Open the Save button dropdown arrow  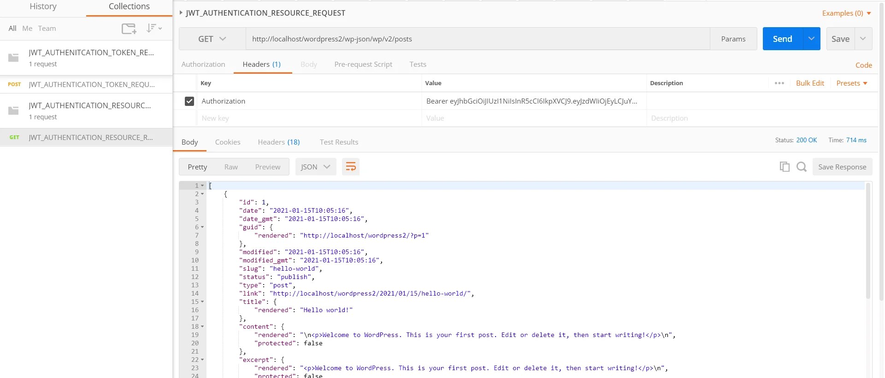pyautogui.click(x=863, y=39)
